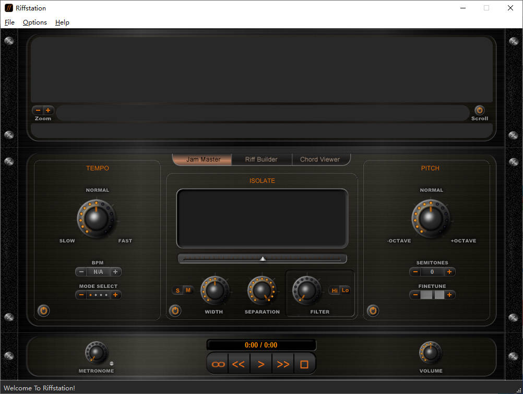Click the Welcome To Riffstation! status text

39,388
